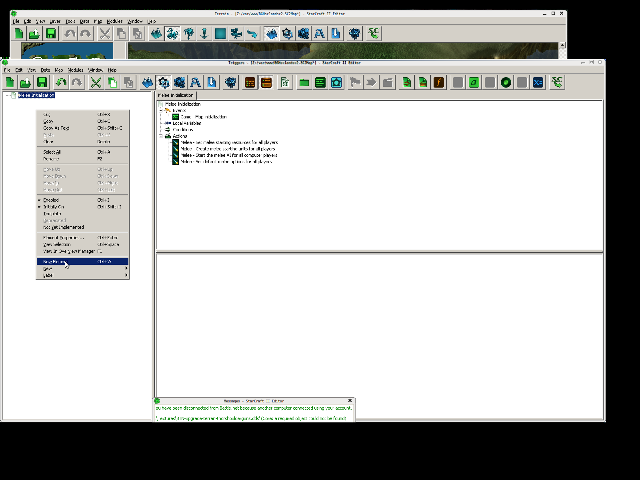640x480 pixels.
Task: Click the green Save icon in Triggers toolbar
Action: pos(42,82)
